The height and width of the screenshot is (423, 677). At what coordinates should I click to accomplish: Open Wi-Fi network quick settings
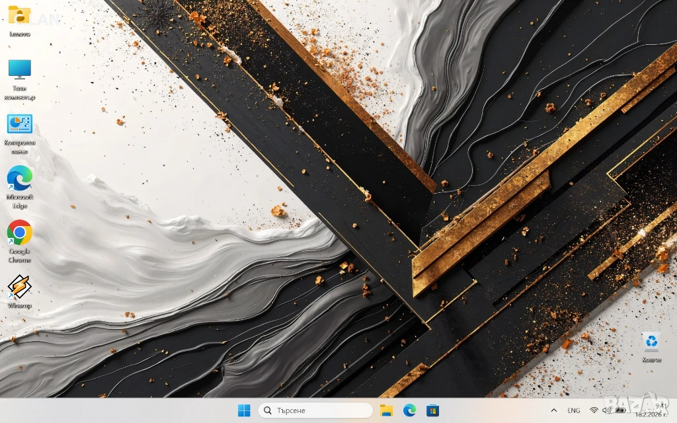pyautogui.click(x=594, y=410)
